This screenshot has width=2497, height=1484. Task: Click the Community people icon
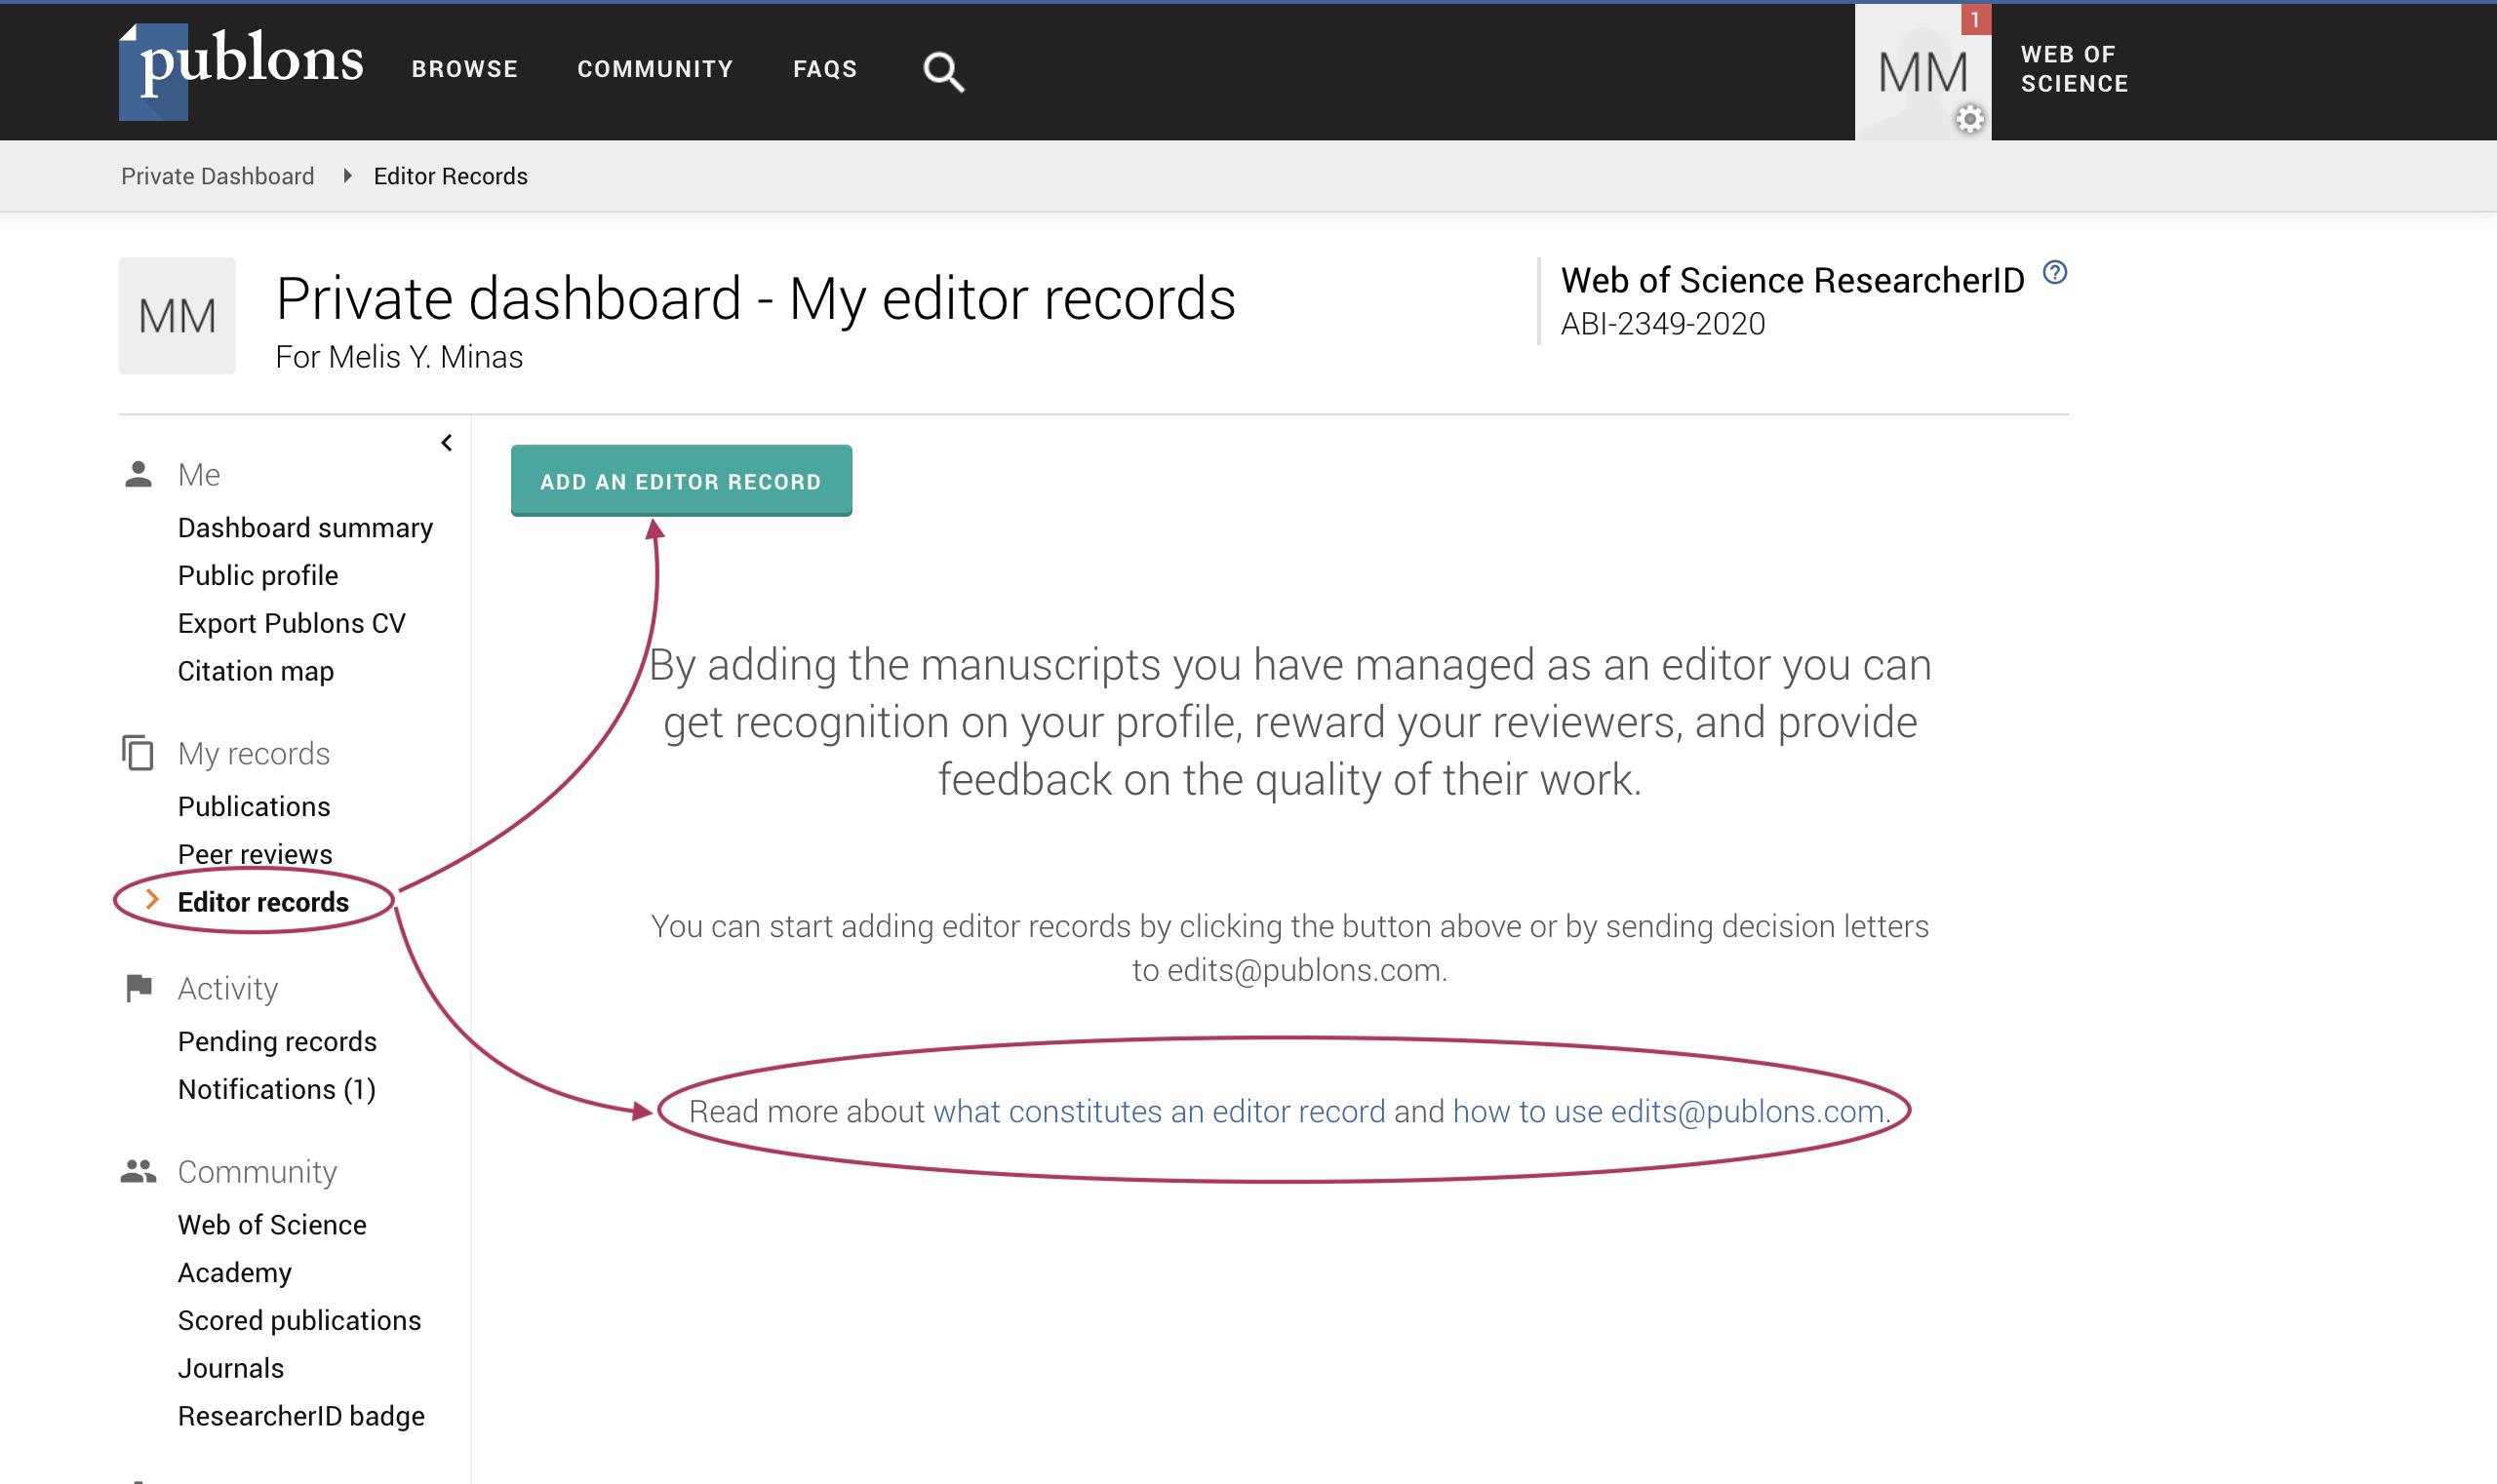coord(139,1171)
